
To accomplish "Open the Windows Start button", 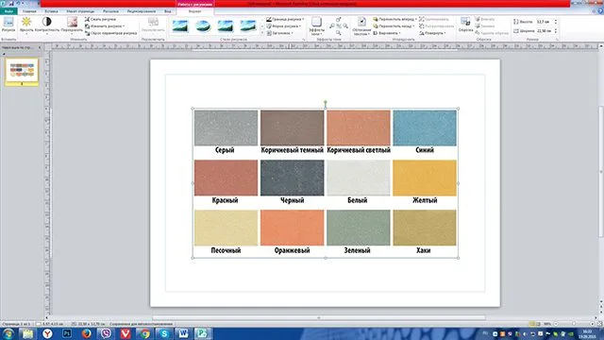I will point(8,333).
